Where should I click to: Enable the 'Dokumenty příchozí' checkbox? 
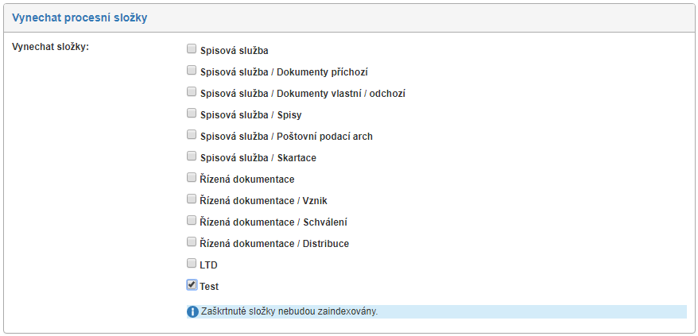click(192, 71)
